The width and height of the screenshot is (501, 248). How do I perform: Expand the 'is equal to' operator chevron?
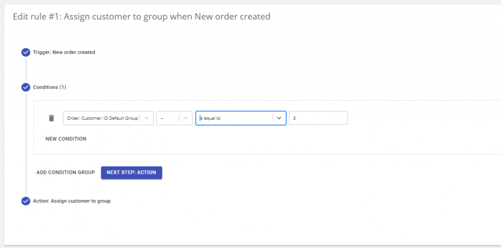click(279, 118)
